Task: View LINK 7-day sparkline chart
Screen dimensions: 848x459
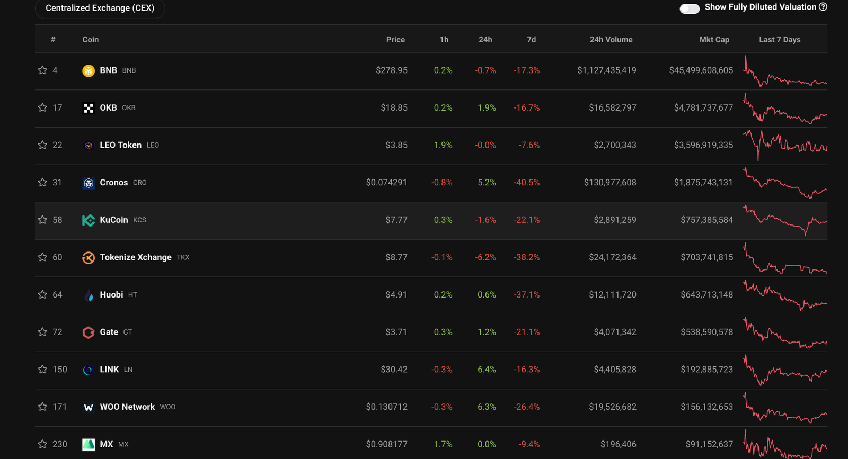Action: (785, 370)
